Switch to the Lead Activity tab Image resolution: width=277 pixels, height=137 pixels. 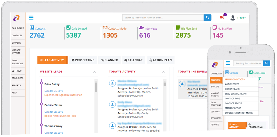point(52,60)
